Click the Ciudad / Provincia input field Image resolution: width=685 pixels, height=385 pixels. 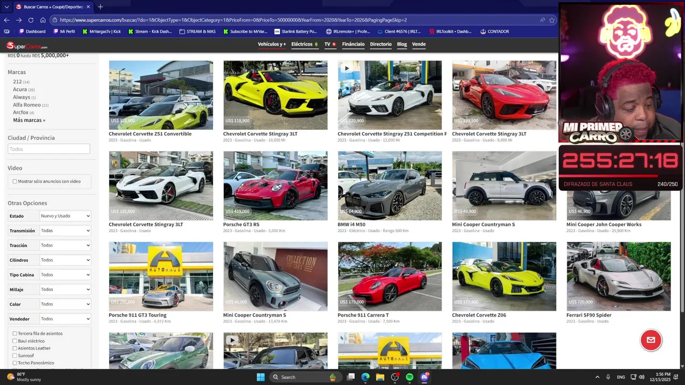tap(49, 149)
